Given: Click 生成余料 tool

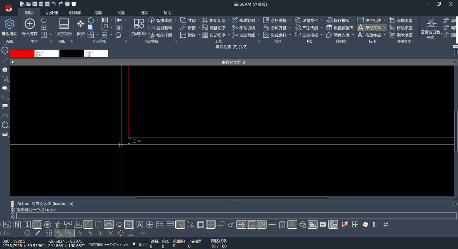Looking at the screenshot, I should tap(275, 35).
